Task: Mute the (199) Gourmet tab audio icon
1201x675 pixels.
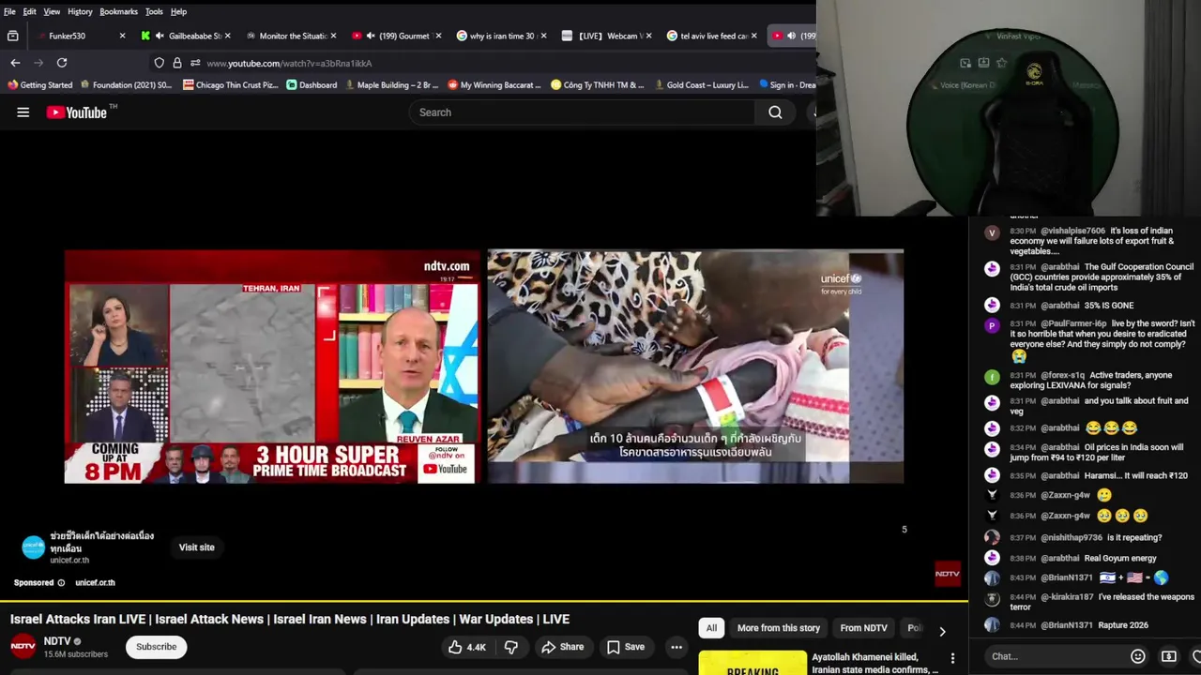Action: (370, 36)
